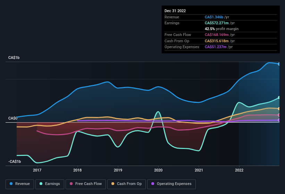The image size is (285, 194).
Task: Click the CA$0 y-axis label
Action: (13, 118)
